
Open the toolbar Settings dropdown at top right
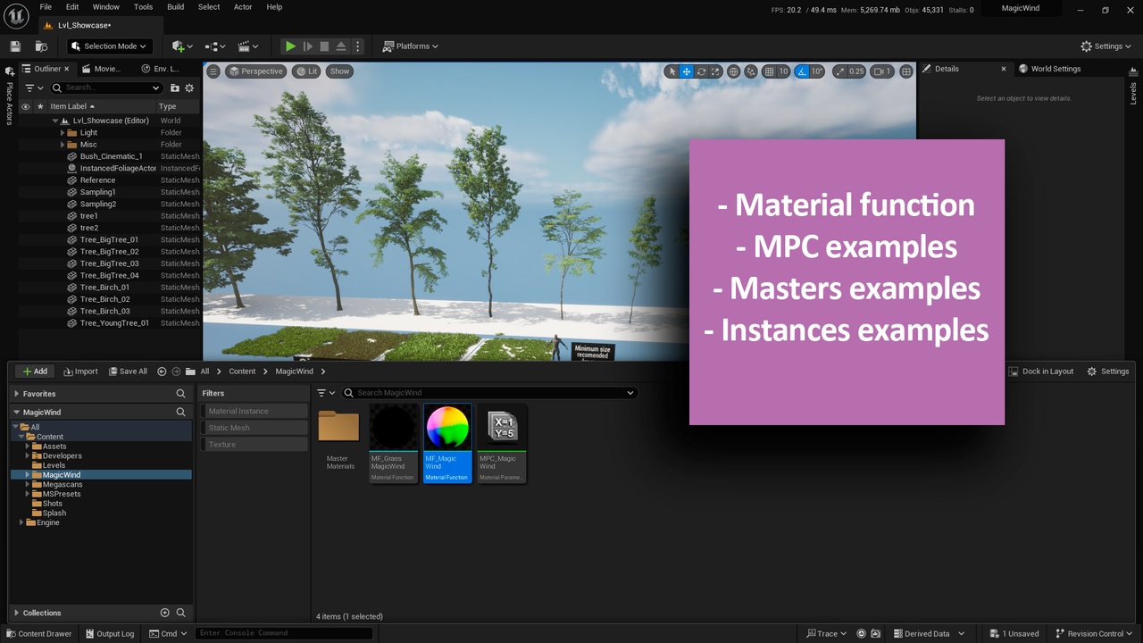pos(1107,46)
